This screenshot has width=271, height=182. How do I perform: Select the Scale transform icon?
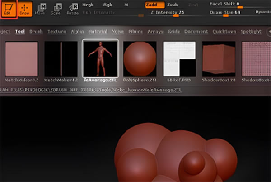[56, 10]
